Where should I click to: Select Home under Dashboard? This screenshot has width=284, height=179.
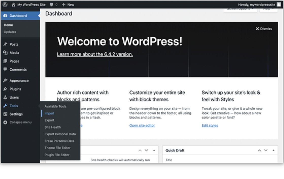pyautogui.click(x=8, y=25)
